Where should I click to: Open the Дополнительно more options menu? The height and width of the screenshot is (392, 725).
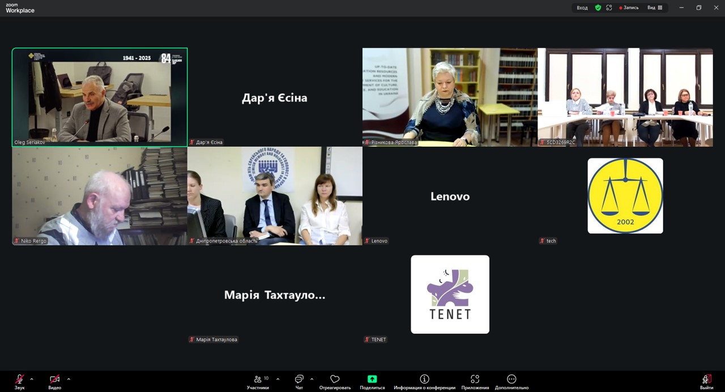[x=511, y=380]
